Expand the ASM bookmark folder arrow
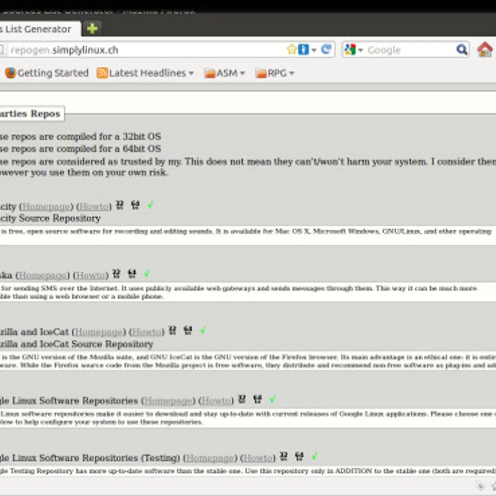 [243, 74]
